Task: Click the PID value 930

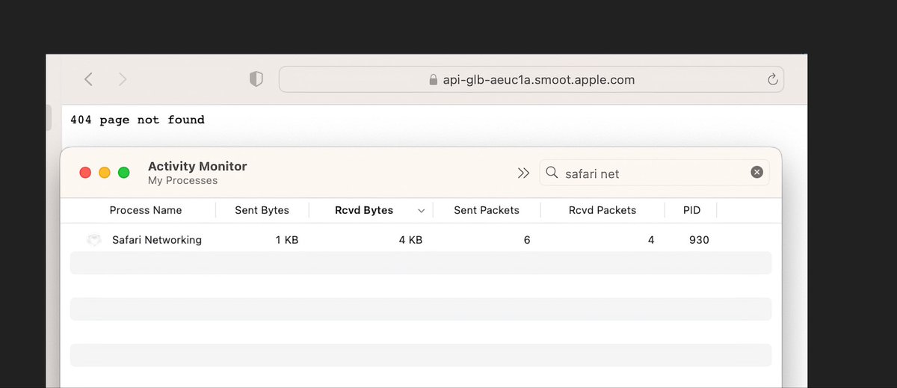Action: [699, 240]
